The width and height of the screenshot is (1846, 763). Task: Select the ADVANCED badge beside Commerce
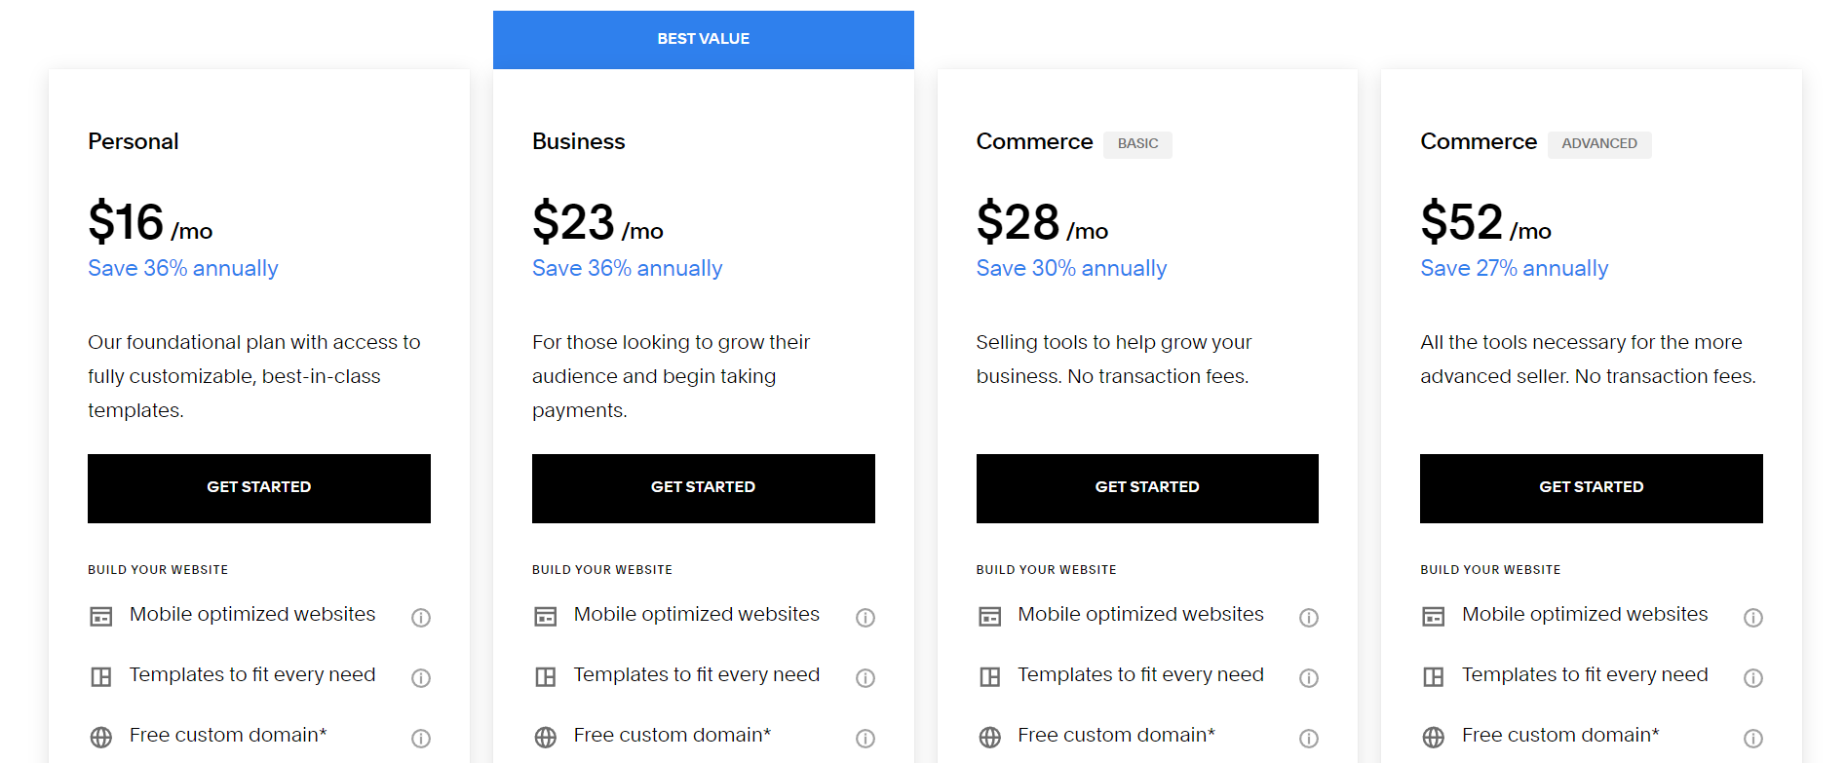(x=1598, y=143)
